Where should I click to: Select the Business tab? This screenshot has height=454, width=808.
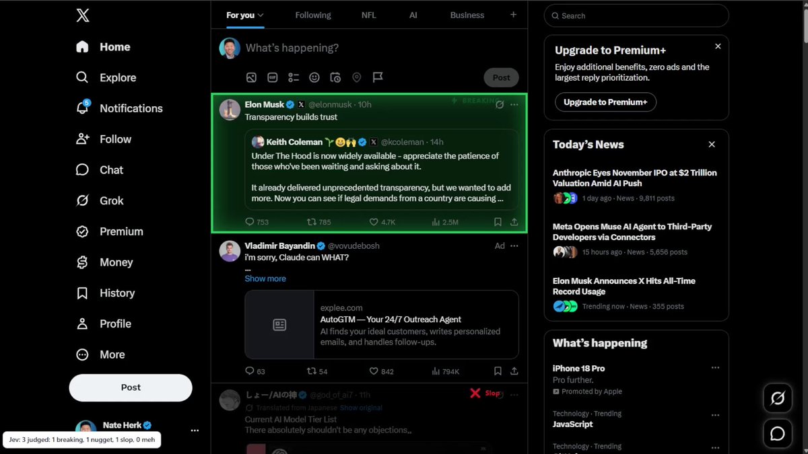tap(467, 15)
